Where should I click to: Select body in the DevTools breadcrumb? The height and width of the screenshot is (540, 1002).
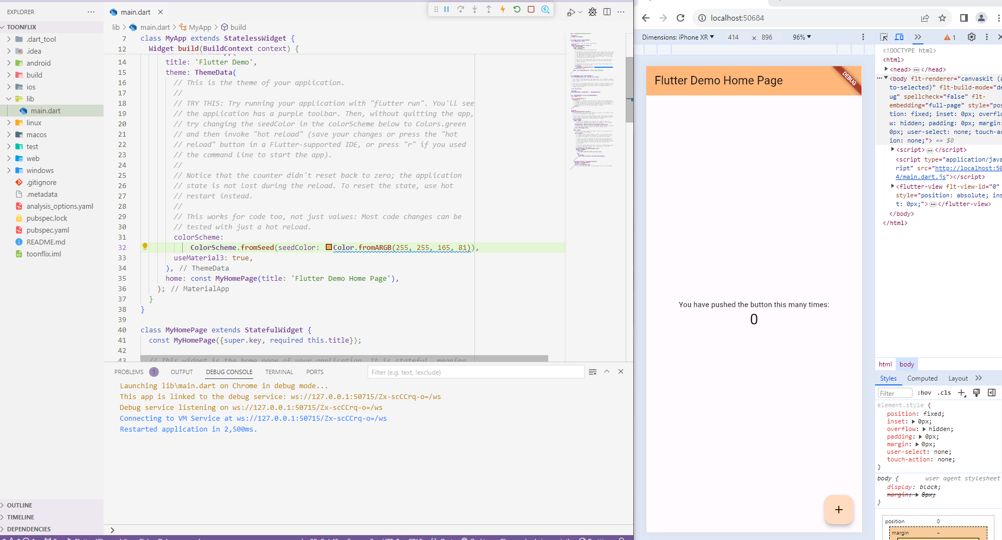(907, 364)
